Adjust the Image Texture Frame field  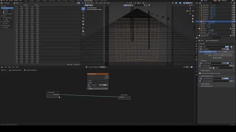98,89
